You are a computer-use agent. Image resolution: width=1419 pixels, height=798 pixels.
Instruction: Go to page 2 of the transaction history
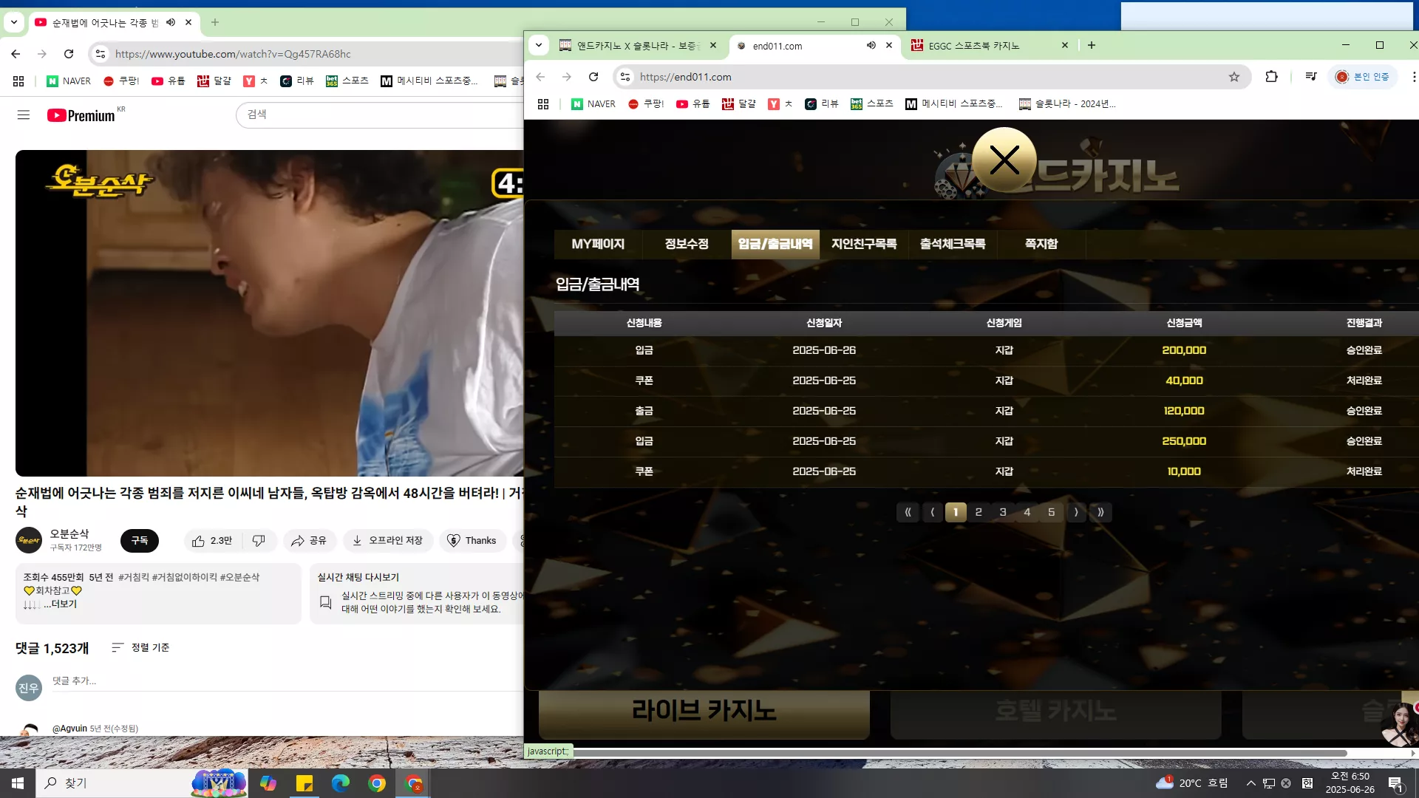979,512
